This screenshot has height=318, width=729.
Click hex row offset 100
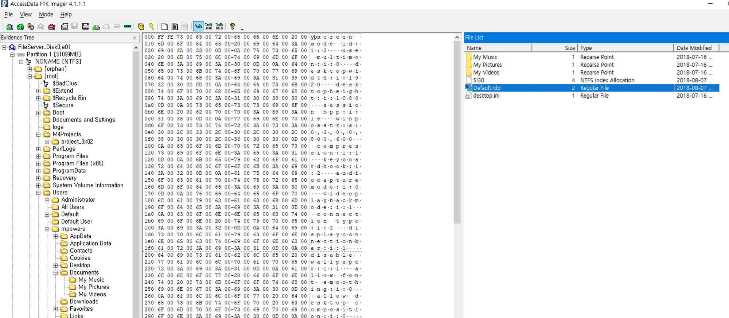(x=149, y=146)
